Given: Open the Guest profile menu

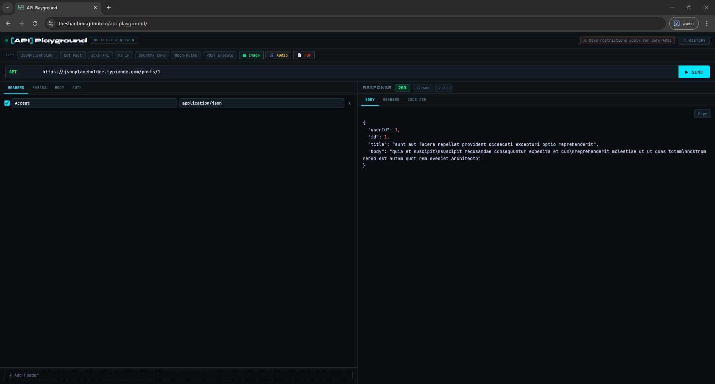Looking at the screenshot, I should pyautogui.click(x=684, y=23).
